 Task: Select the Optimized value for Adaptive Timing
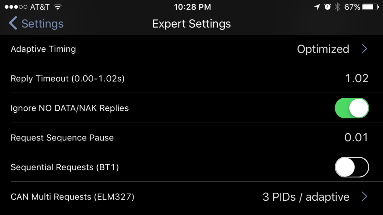coord(323,49)
